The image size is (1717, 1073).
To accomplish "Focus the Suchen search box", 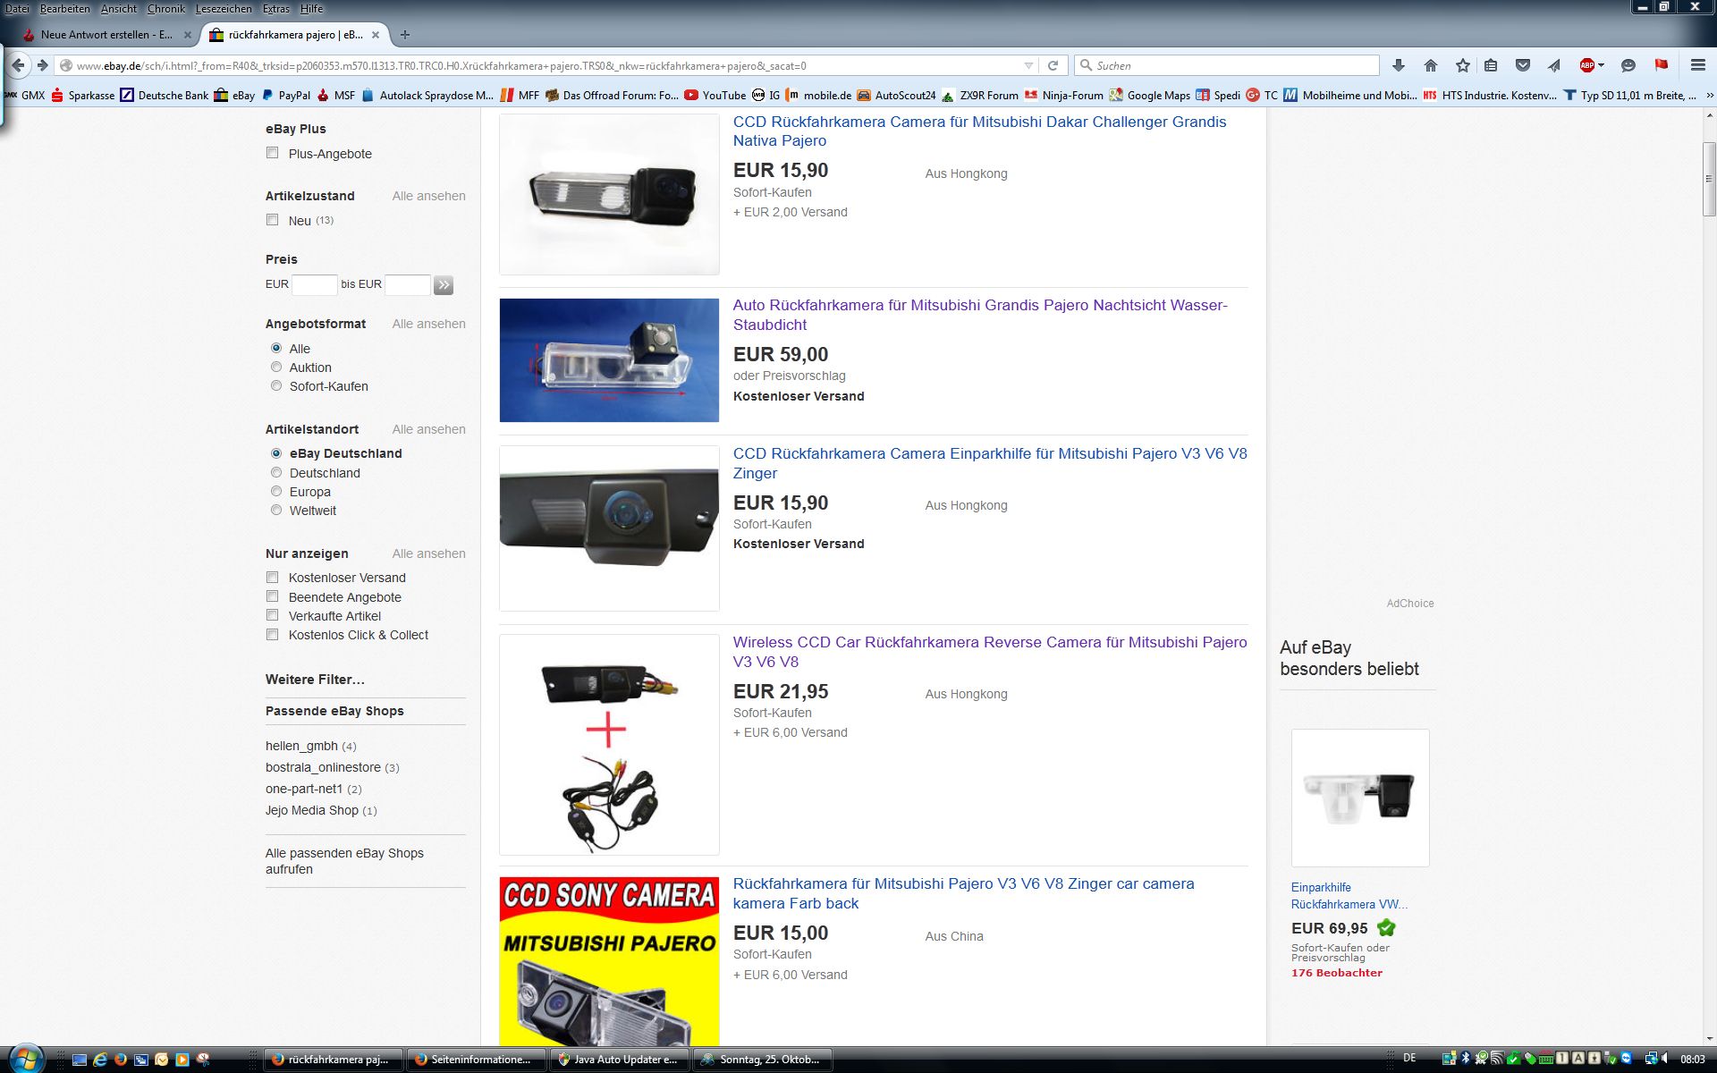I will click(1227, 65).
